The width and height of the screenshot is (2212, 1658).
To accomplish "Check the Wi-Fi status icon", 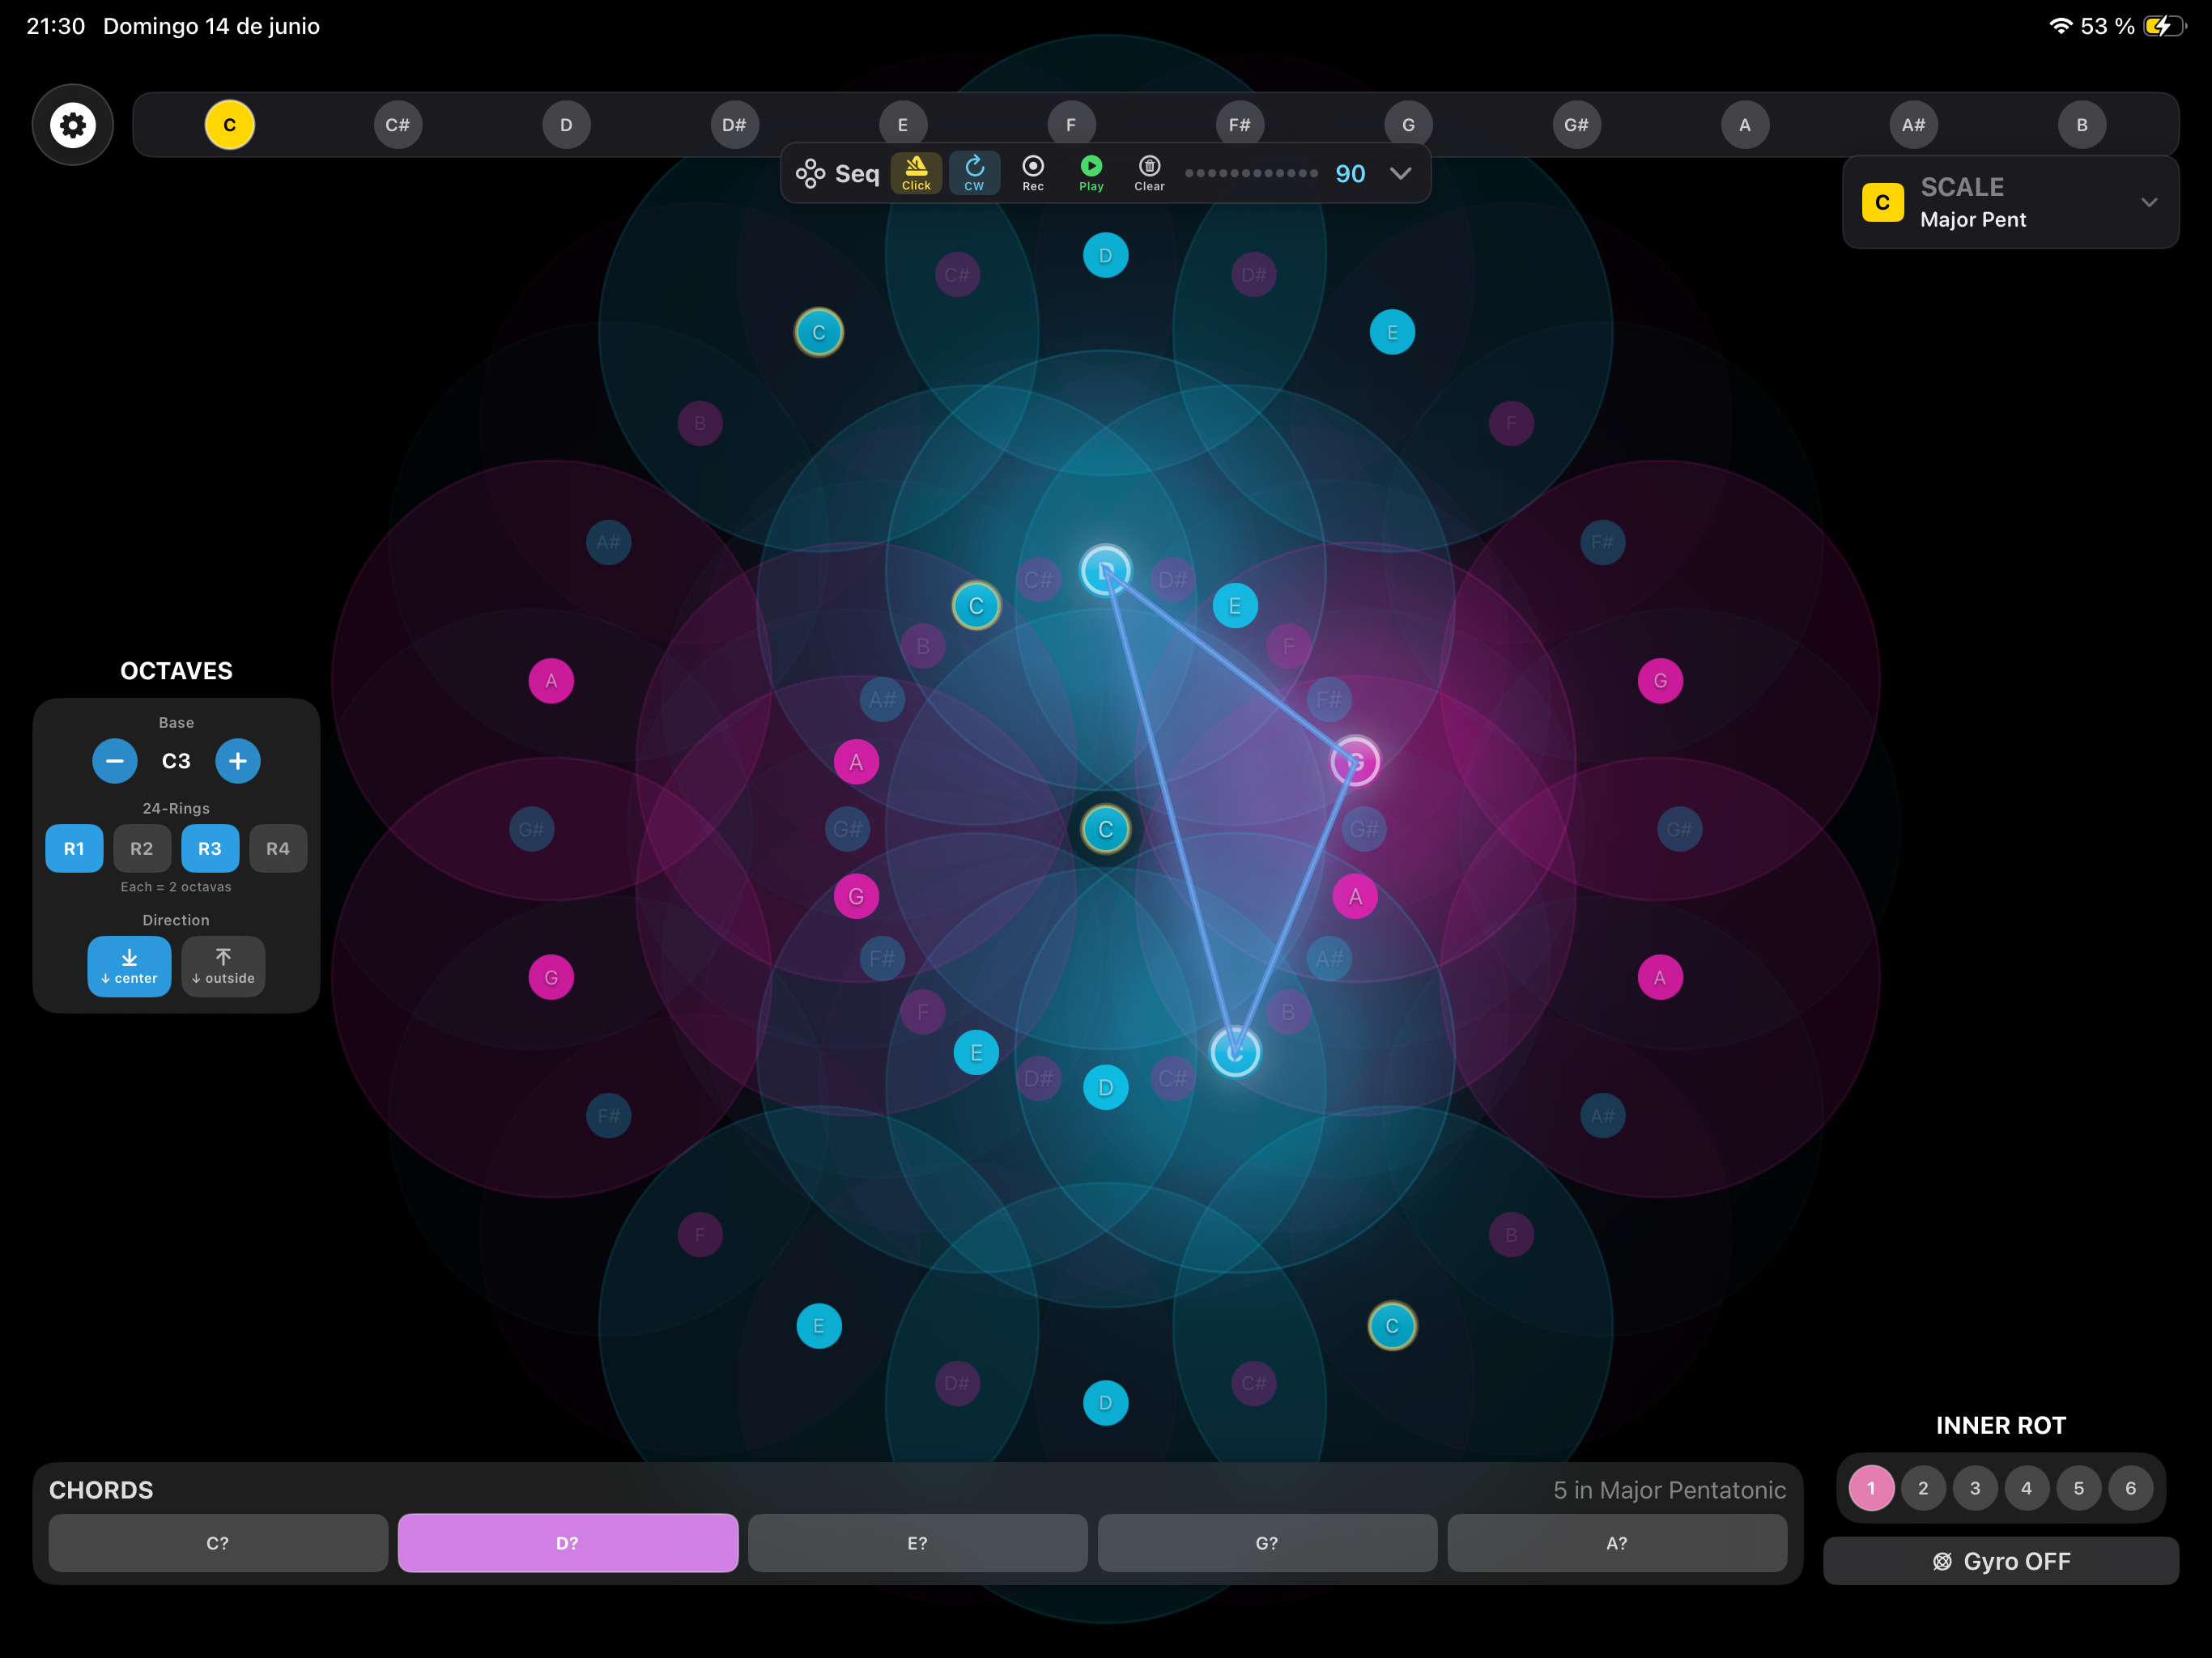I will pos(2060,26).
